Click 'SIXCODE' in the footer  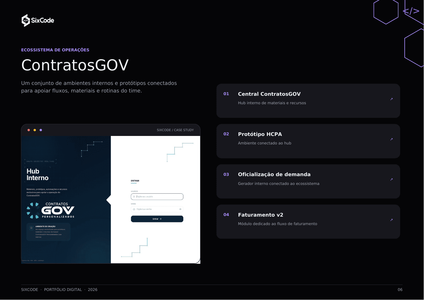(30, 289)
